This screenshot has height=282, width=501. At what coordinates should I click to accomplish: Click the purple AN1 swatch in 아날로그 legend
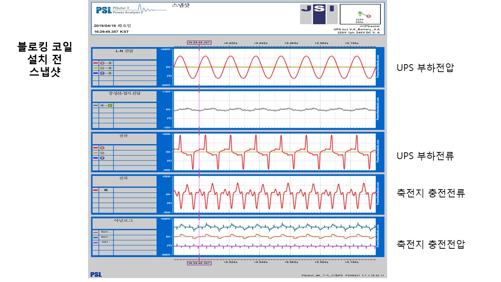[95, 242]
